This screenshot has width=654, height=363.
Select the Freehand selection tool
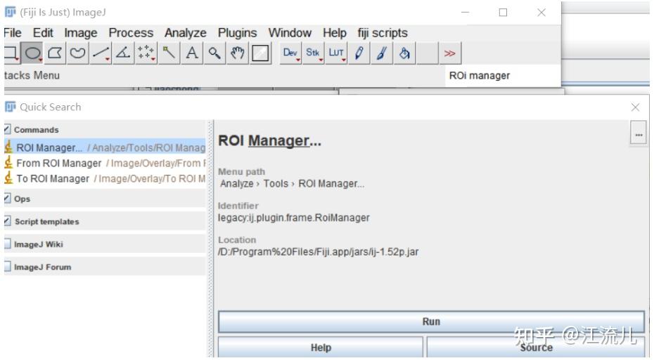coord(77,53)
